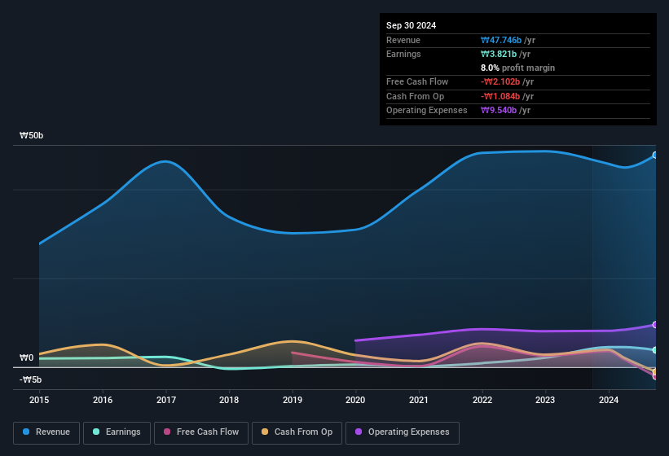Click the Sep 30 2024 tooltip date

411,25
